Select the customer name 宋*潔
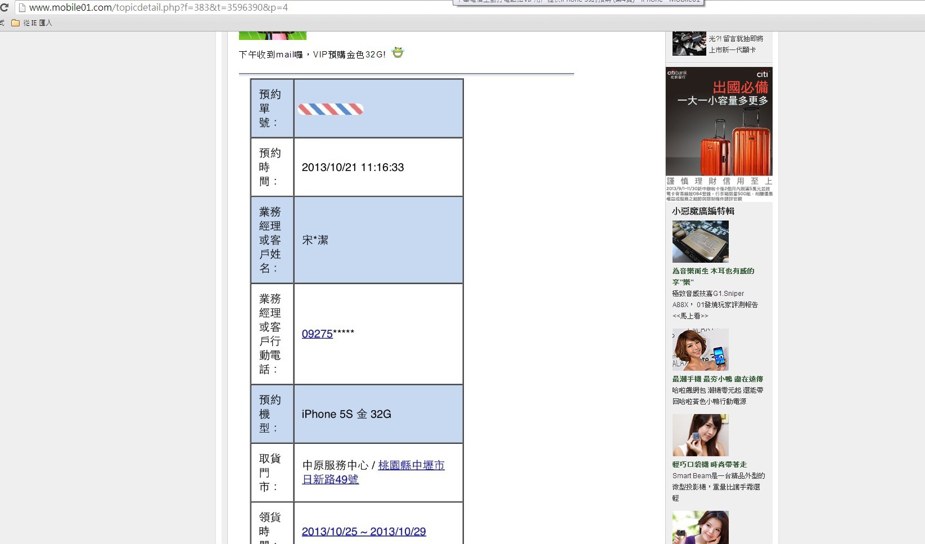The image size is (925, 544). pyautogui.click(x=315, y=240)
